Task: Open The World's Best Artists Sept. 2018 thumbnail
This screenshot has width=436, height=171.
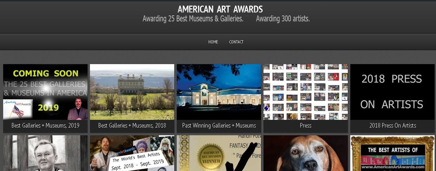Action: pos(132,153)
